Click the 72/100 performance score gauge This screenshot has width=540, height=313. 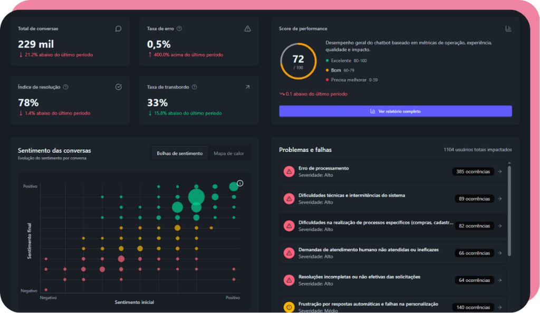pos(298,60)
